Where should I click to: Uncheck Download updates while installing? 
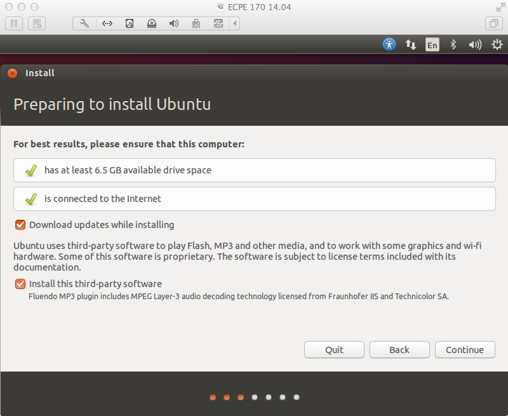tap(20, 225)
